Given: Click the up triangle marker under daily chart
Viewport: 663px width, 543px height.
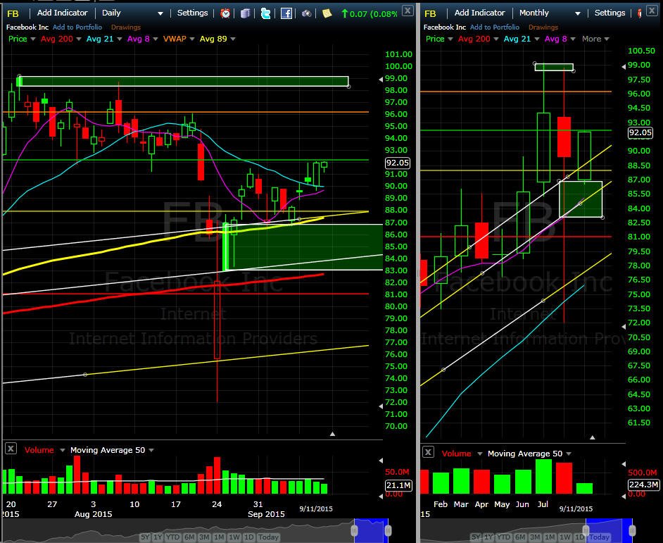Looking at the screenshot, I should (332, 434).
